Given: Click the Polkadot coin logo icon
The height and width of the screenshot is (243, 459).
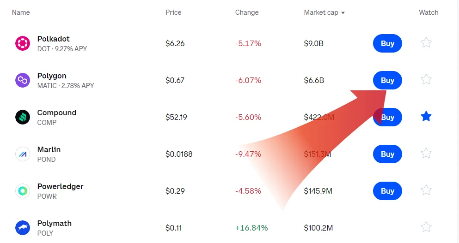Looking at the screenshot, I should point(23,43).
